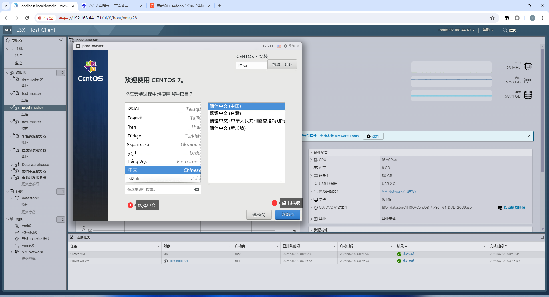Open the root@192.168.44.171 user dropdown
The height and width of the screenshot is (297, 549).
click(456, 30)
